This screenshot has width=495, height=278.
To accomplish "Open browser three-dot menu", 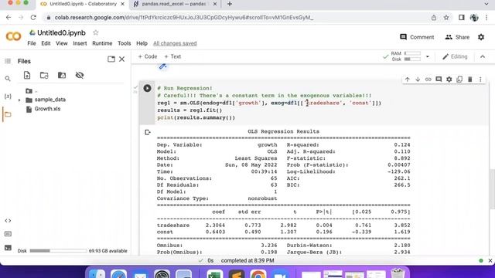I will pyautogui.click(x=486, y=18).
